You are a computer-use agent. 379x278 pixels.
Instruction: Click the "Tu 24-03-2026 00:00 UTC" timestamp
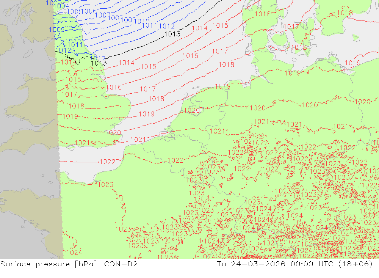tap(275, 264)
